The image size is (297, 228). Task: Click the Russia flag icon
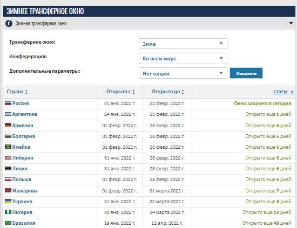(8, 103)
